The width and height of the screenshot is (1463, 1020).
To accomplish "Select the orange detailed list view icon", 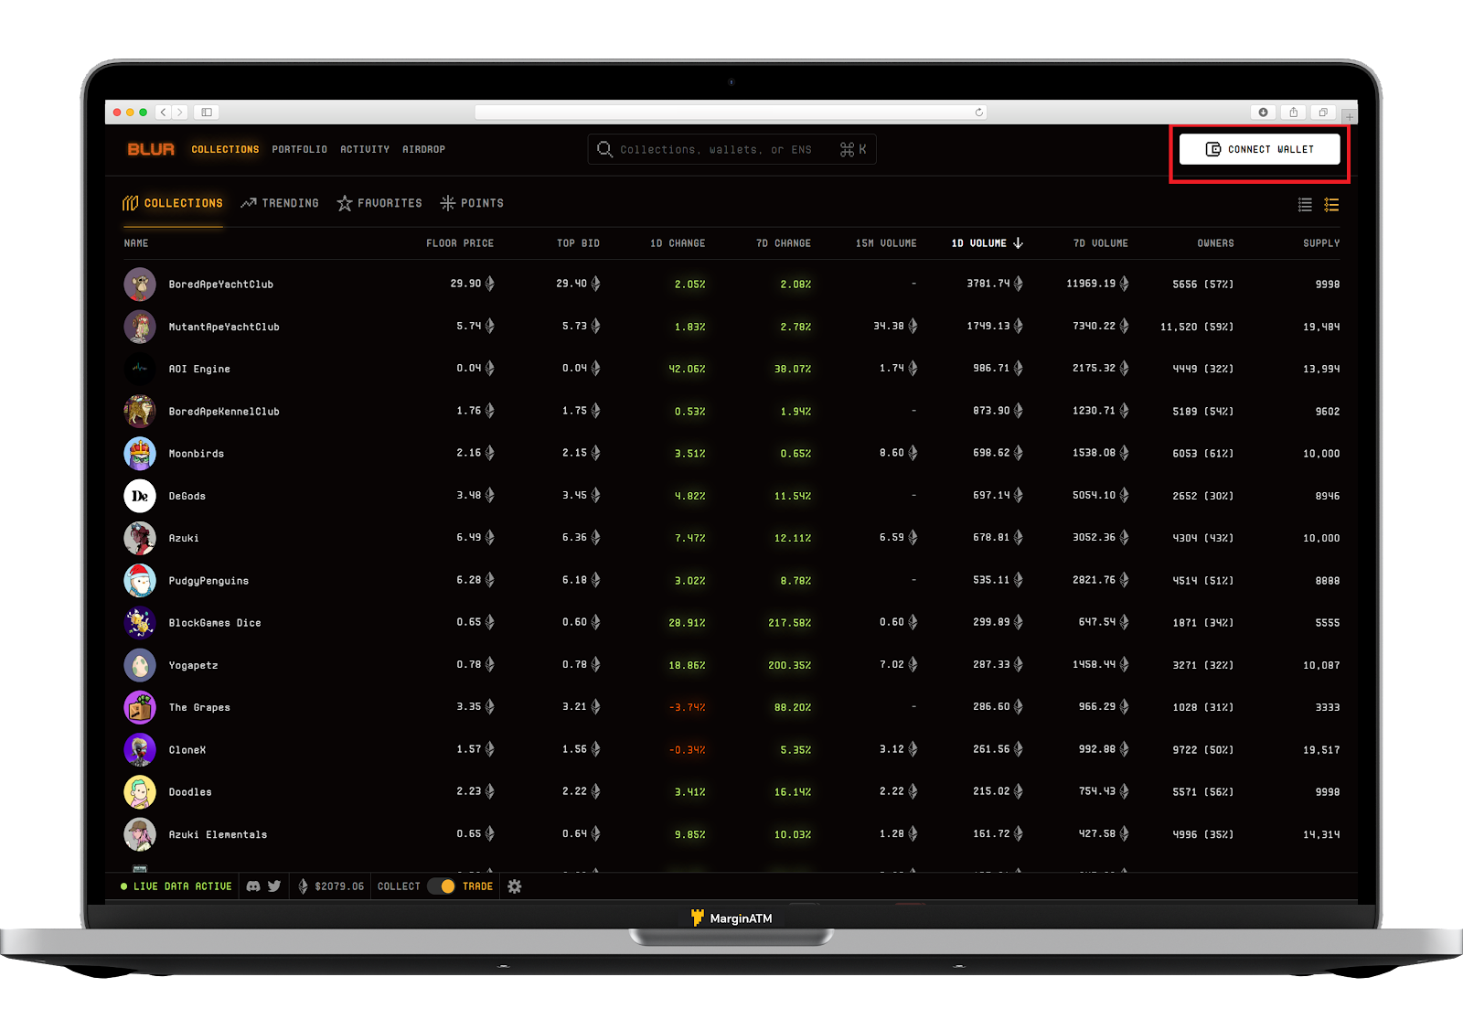I will (x=1331, y=205).
